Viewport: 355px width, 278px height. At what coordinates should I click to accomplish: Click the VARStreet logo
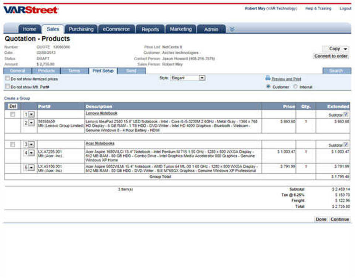(31, 10)
